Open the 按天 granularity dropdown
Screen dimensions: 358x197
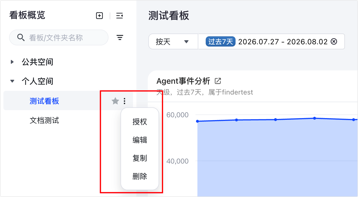pos(173,42)
